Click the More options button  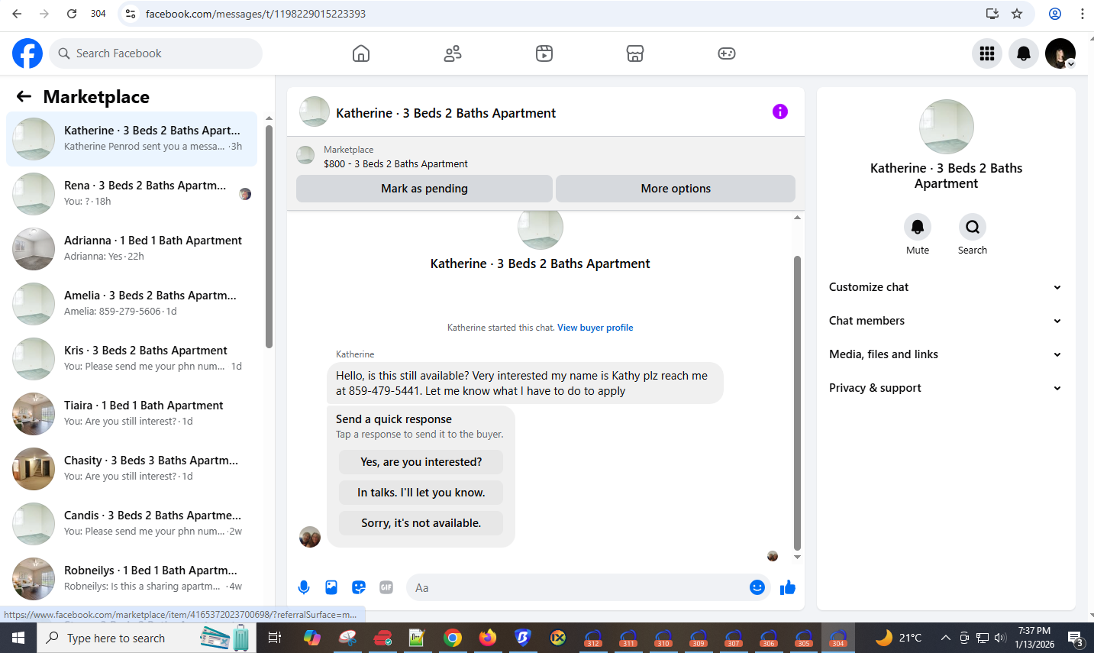tap(676, 189)
